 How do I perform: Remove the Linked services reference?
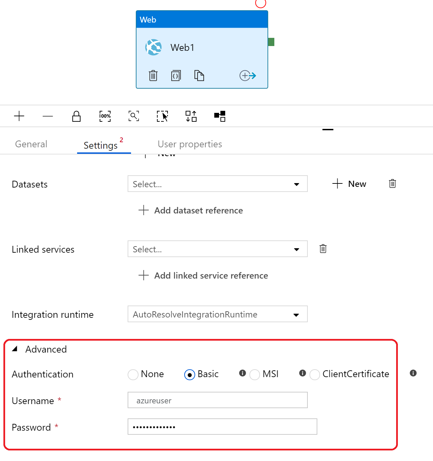pyautogui.click(x=323, y=249)
